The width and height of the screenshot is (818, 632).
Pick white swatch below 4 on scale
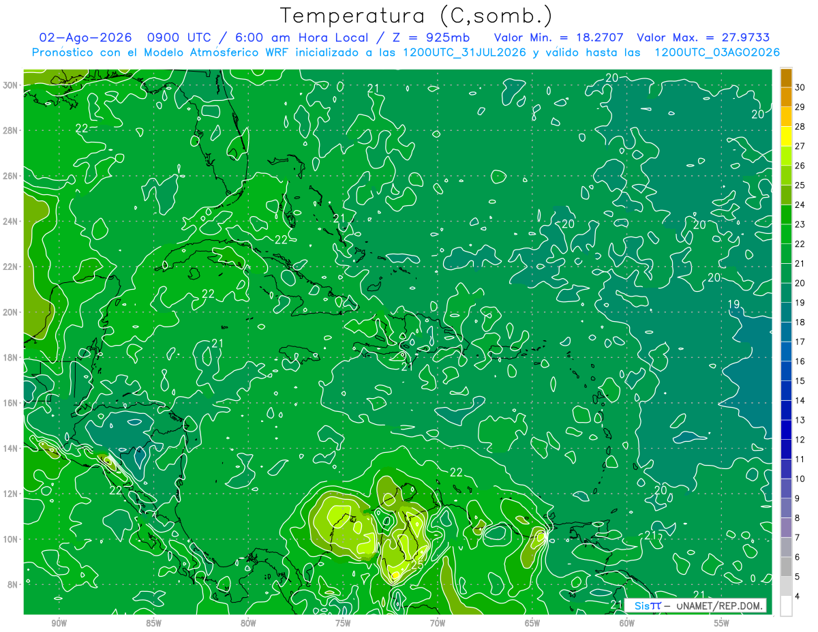pyautogui.click(x=786, y=606)
